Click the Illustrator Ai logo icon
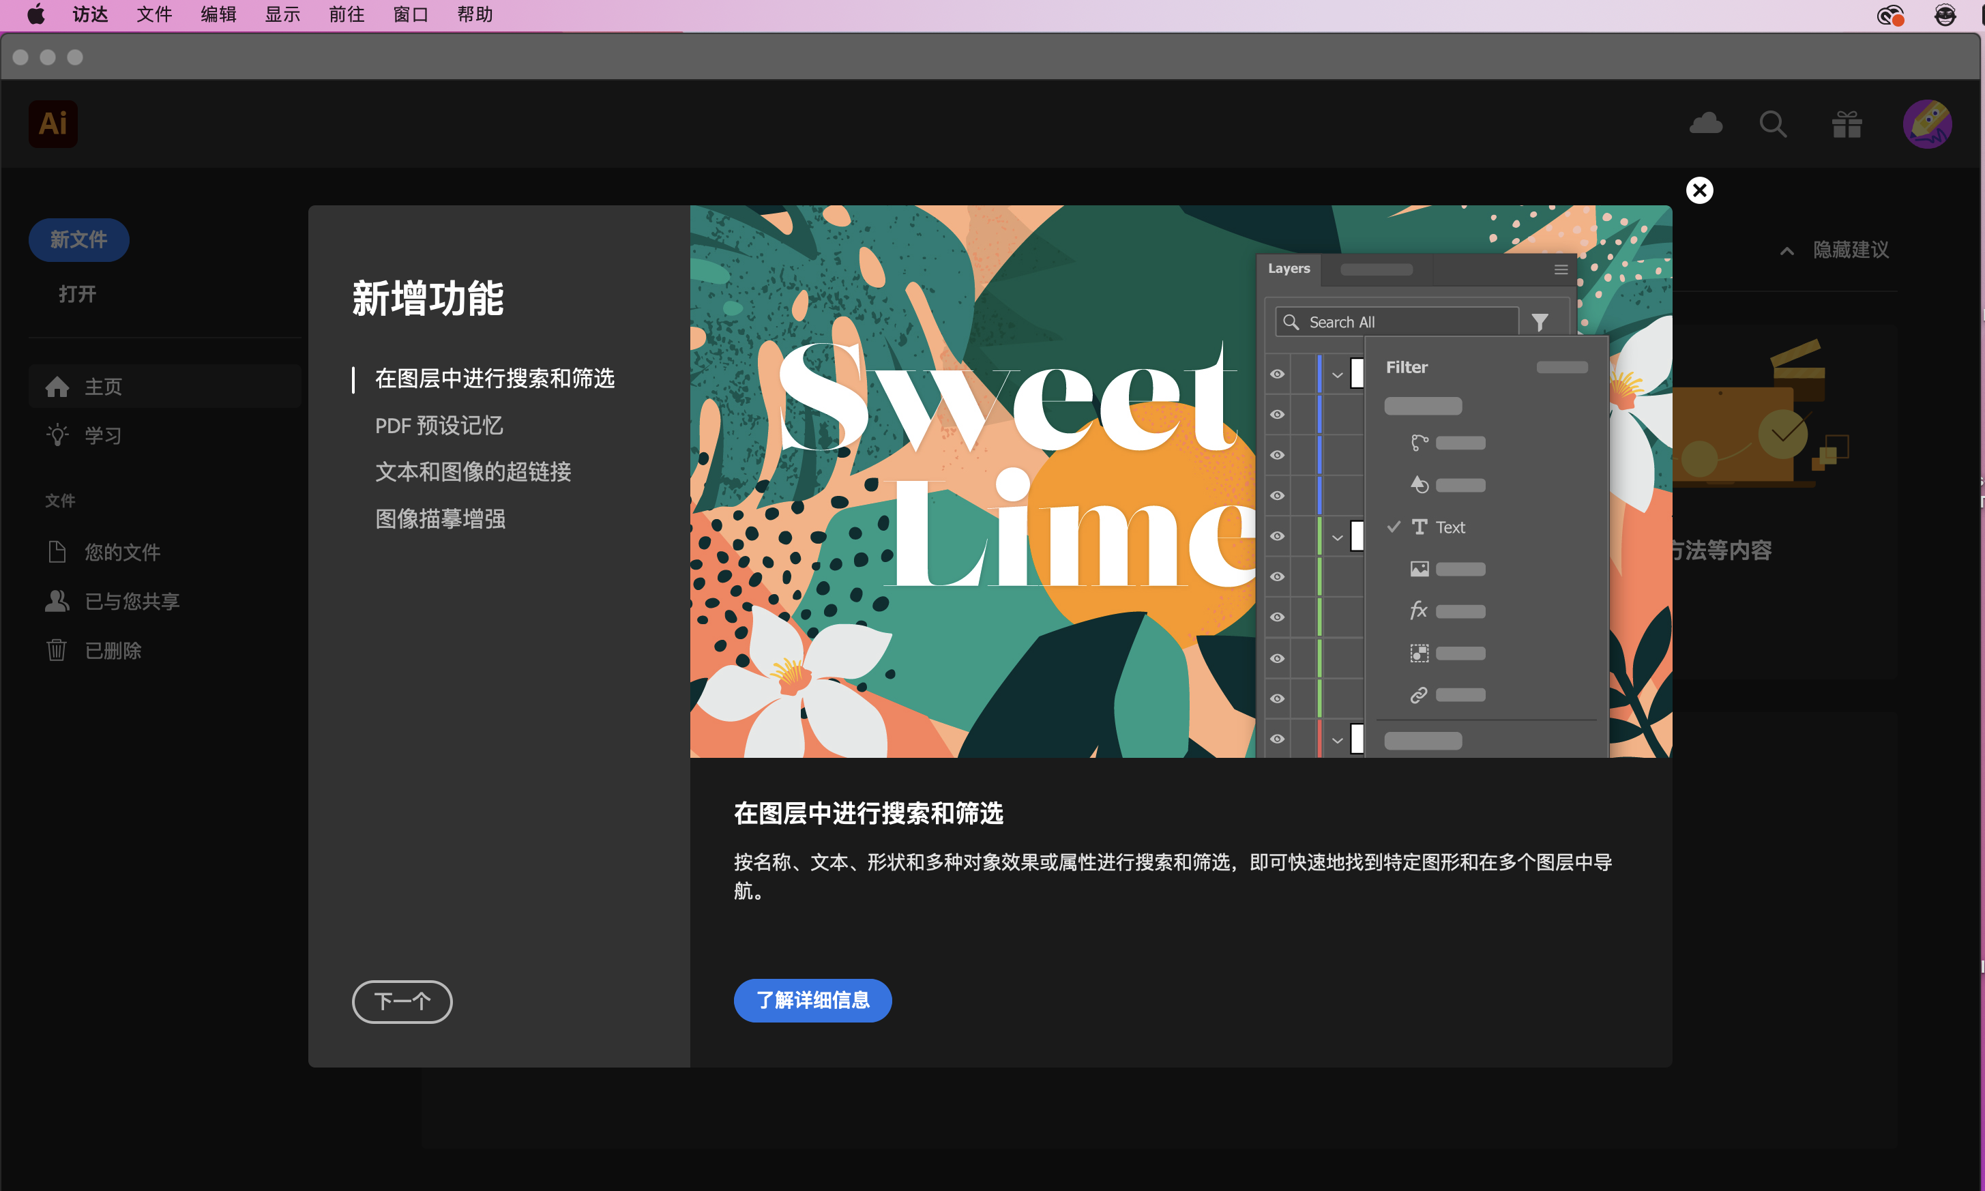 (53, 123)
